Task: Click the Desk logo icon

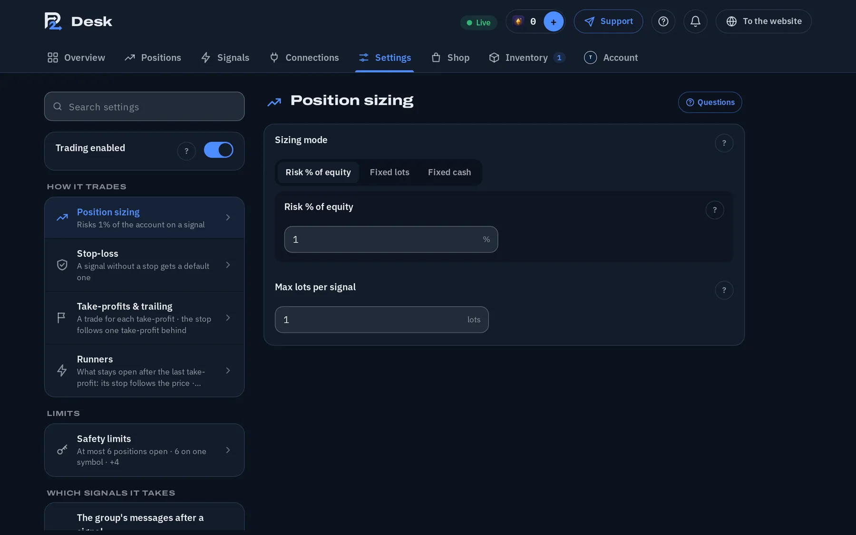Action: coord(53,21)
